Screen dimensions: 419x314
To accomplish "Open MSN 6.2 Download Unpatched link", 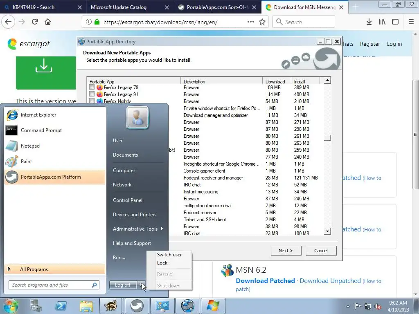I will tap(330, 281).
